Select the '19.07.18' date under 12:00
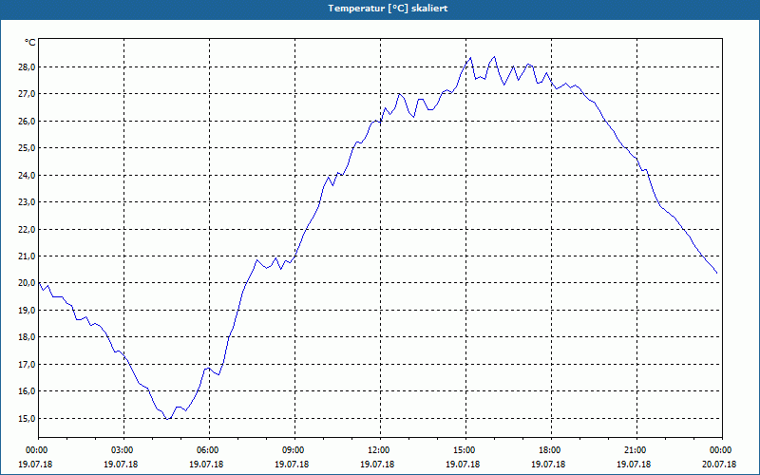760x475 pixels. (377, 465)
